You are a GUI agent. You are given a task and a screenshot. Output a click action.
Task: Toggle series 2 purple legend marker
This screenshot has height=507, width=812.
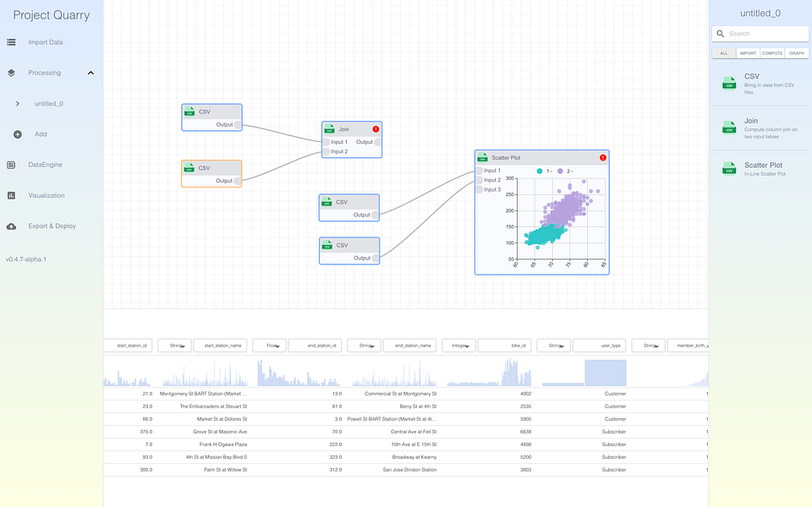point(560,172)
